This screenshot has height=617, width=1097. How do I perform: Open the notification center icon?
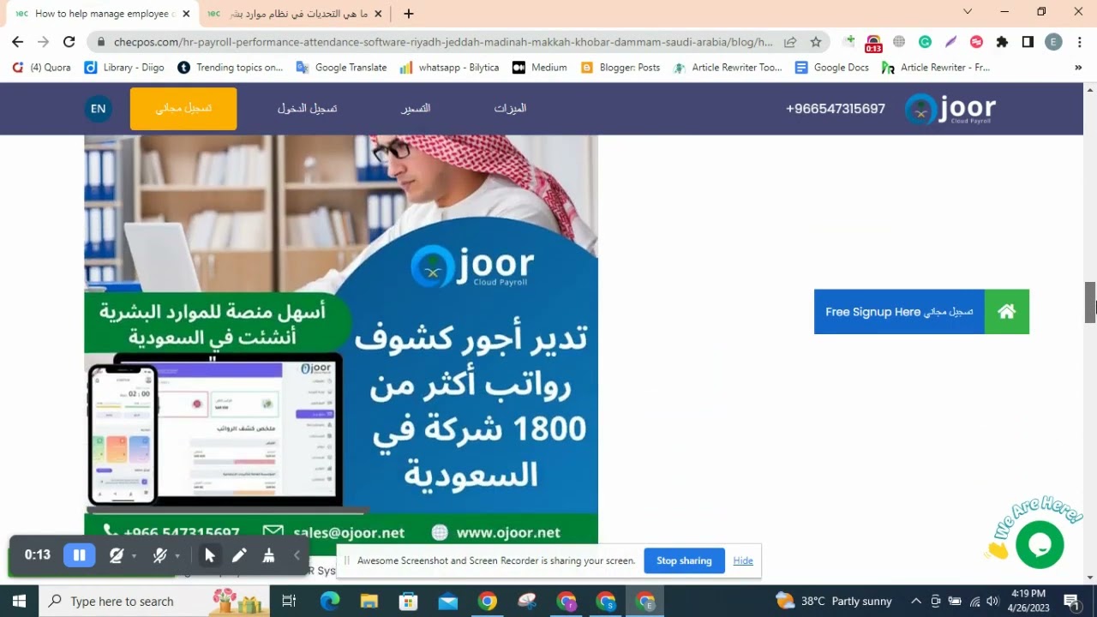pyautogui.click(x=1070, y=601)
